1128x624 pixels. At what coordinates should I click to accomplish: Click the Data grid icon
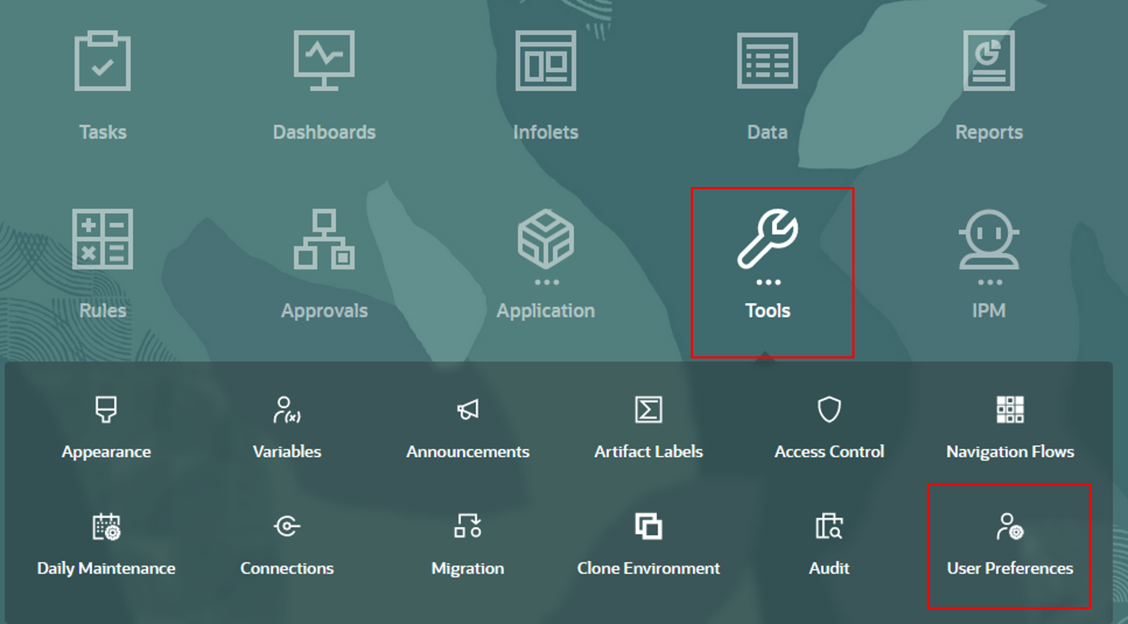click(x=767, y=62)
